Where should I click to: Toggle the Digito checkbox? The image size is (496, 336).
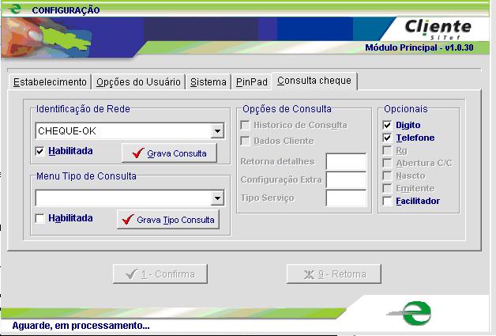(387, 125)
